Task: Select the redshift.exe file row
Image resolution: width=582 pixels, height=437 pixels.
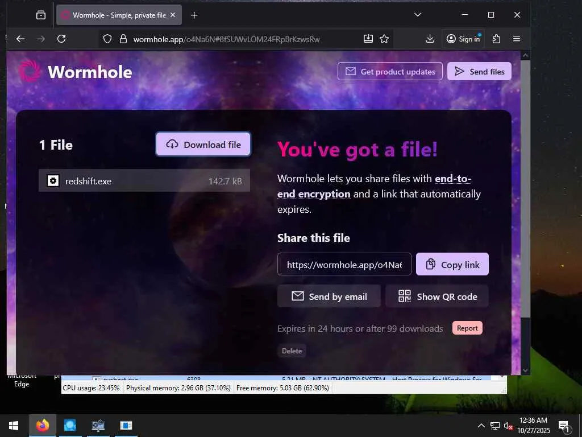Action: [x=144, y=180]
